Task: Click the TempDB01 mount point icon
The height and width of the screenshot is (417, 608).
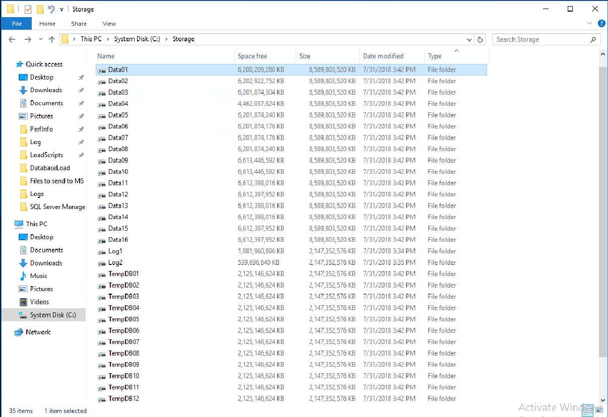Action: (x=102, y=274)
